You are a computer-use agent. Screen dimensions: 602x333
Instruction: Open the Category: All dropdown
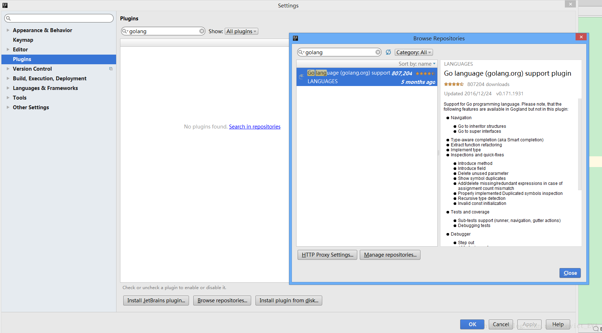(414, 52)
